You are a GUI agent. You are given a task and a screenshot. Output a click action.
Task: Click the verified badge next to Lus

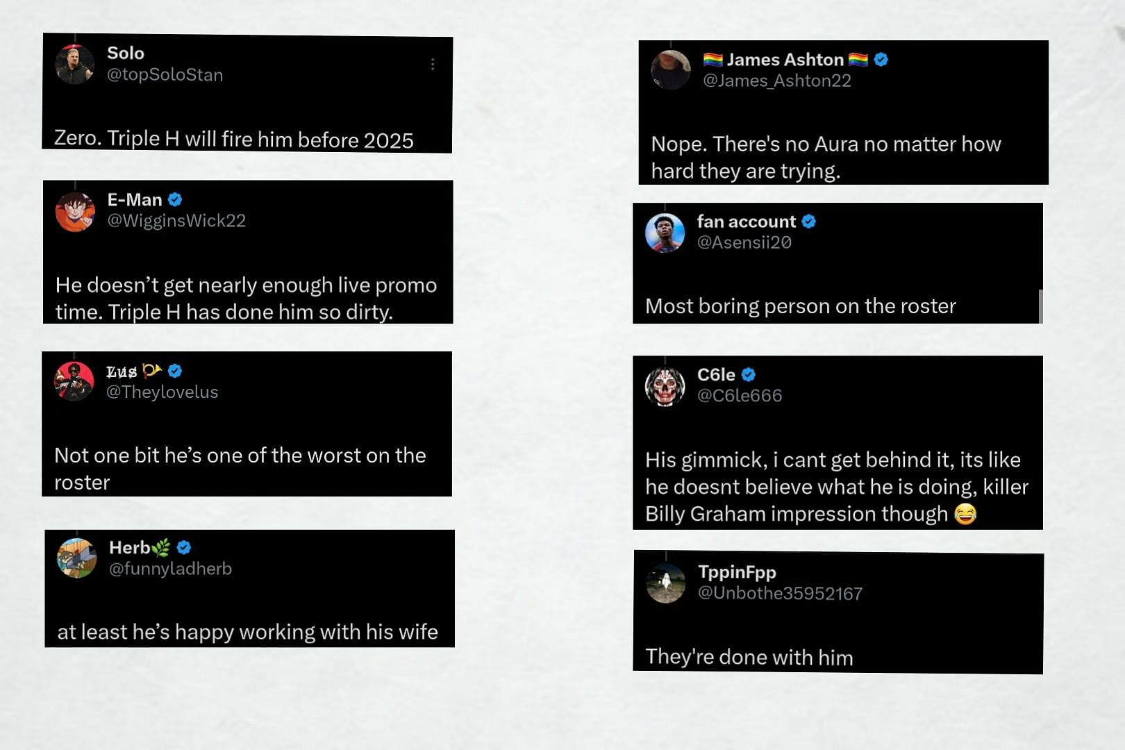(x=175, y=371)
